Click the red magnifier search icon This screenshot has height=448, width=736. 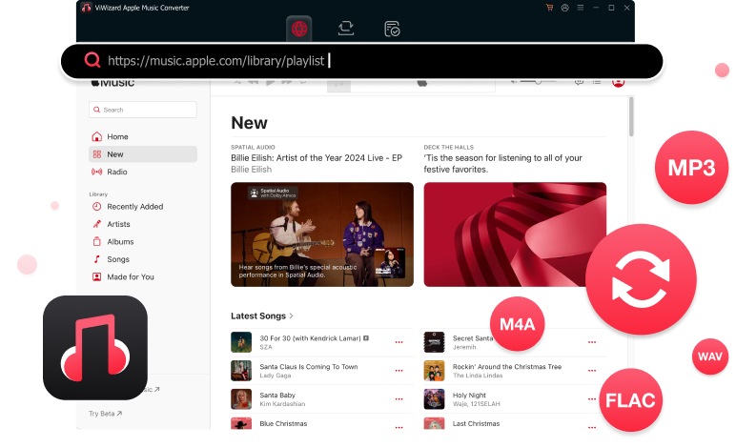pos(92,60)
